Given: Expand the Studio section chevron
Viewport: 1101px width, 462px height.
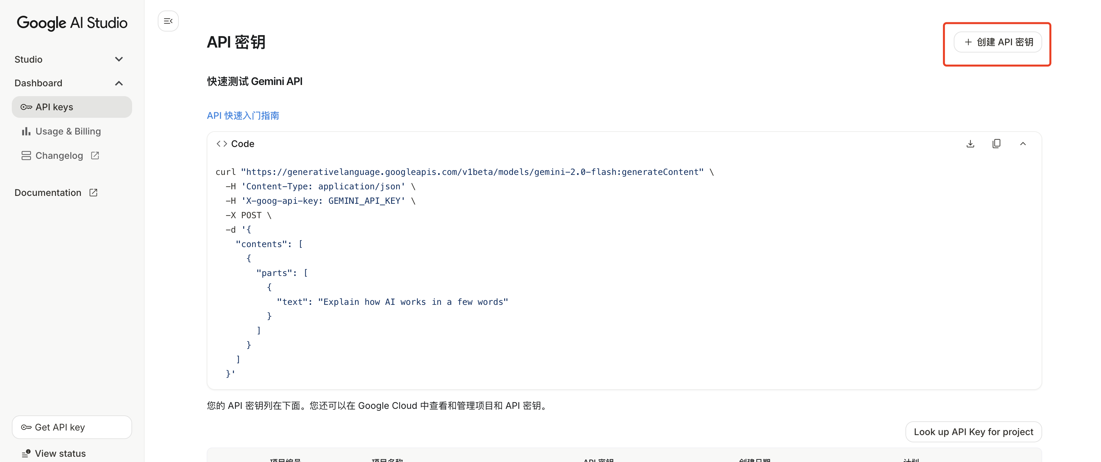Looking at the screenshot, I should [x=119, y=59].
